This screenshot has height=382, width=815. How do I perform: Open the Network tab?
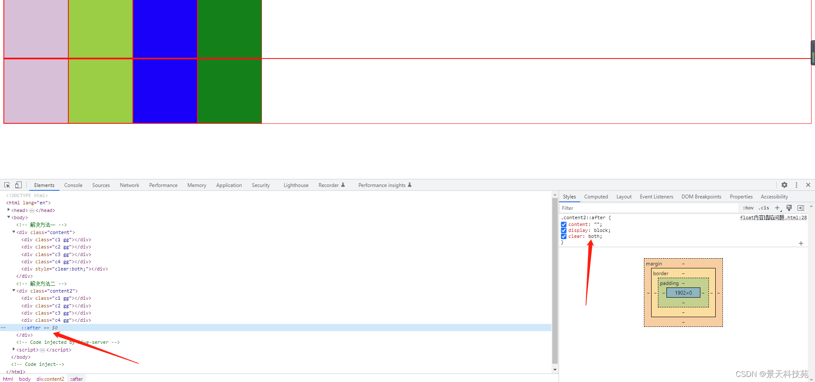tap(129, 185)
